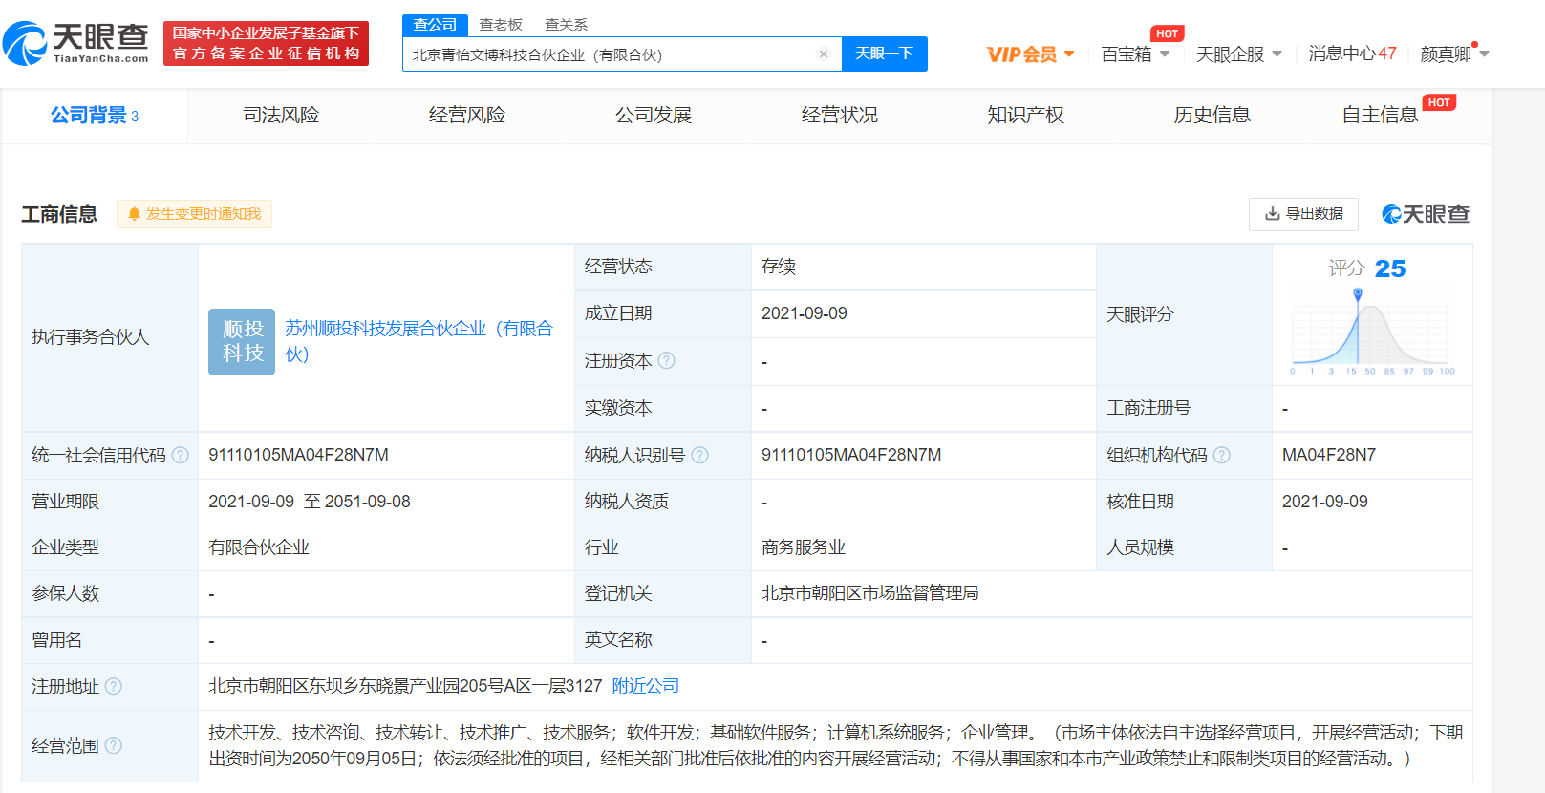Switch to the 历史信息 tab

click(1212, 116)
